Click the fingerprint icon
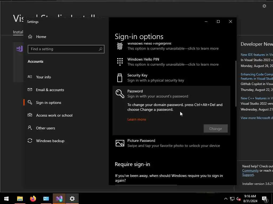This screenshot has width=273, height=204. [120, 46]
